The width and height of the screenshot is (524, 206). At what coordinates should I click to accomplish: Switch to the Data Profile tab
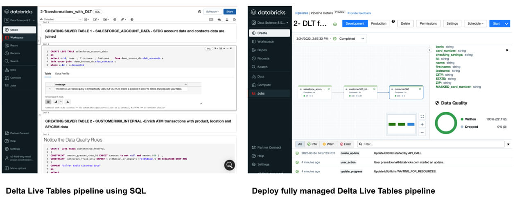62,74
